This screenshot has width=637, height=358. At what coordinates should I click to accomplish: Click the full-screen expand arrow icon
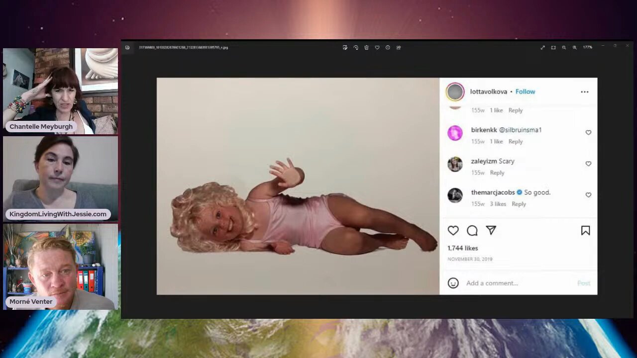pos(542,47)
